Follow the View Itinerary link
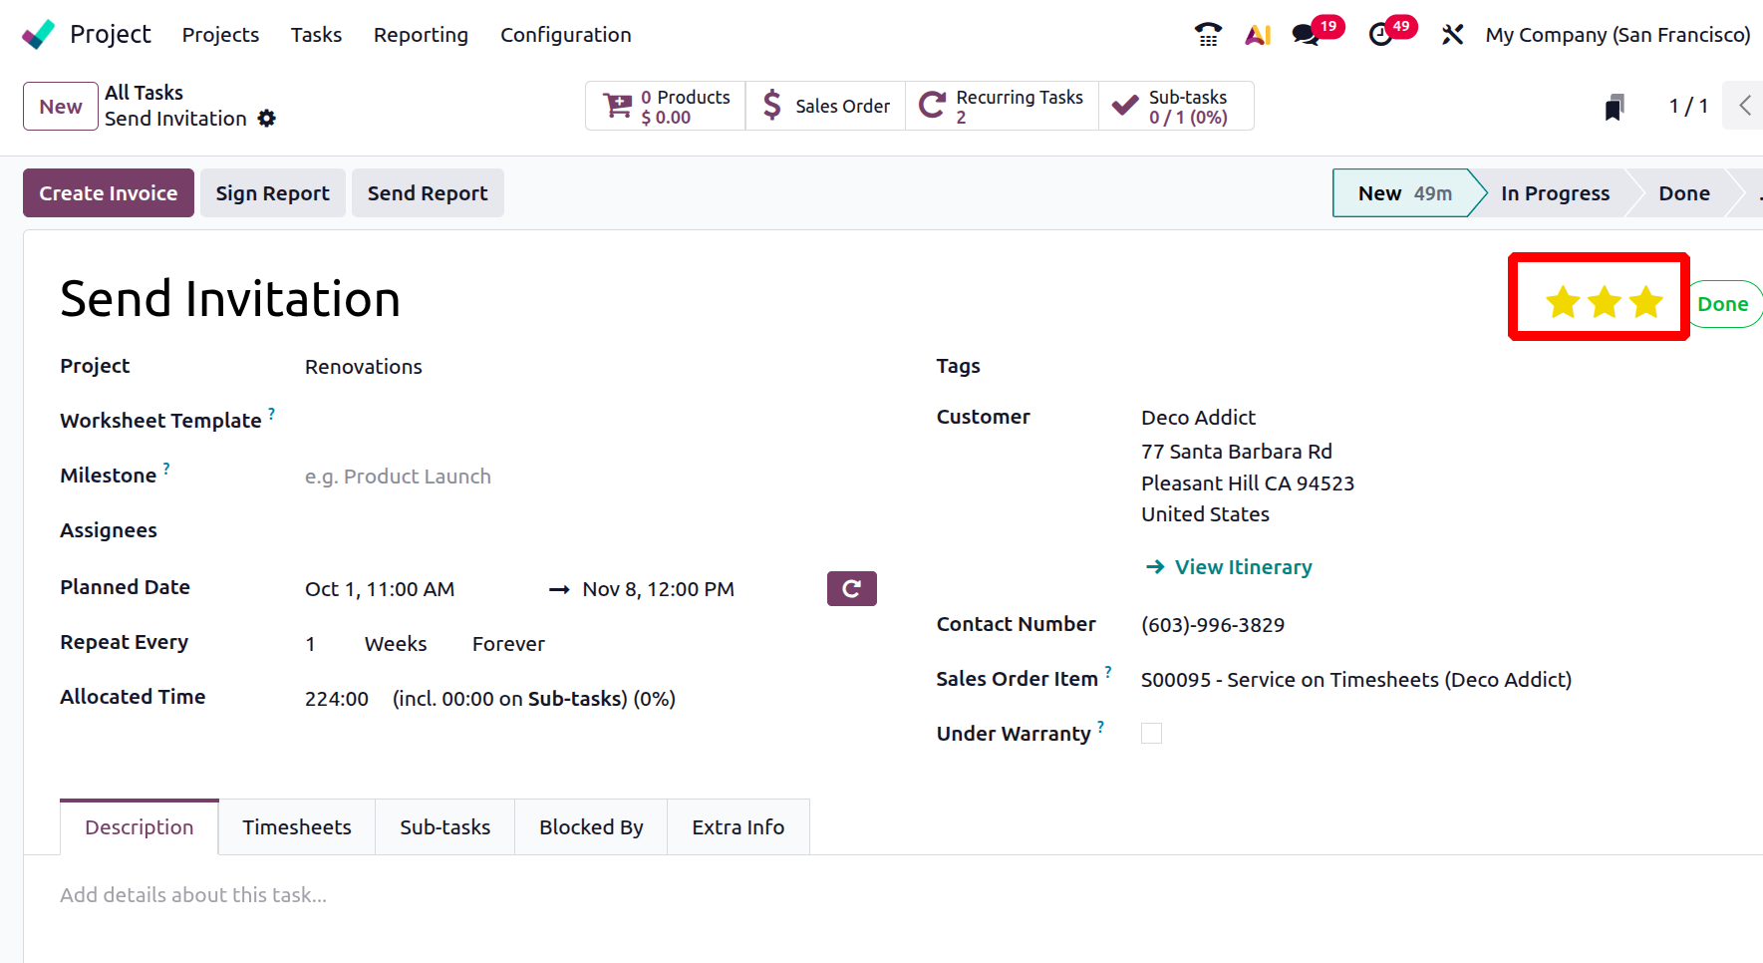Image resolution: width=1763 pixels, height=963 pixels. click(x=1243, y=567)
